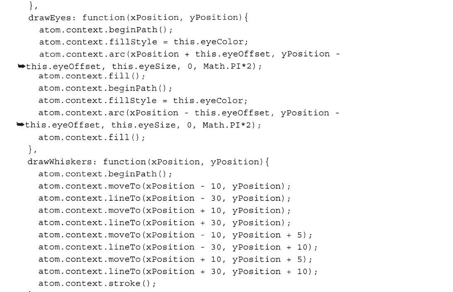Click the last atom.context.fill() line
The image size is (453, 292).
coord(92,137)
